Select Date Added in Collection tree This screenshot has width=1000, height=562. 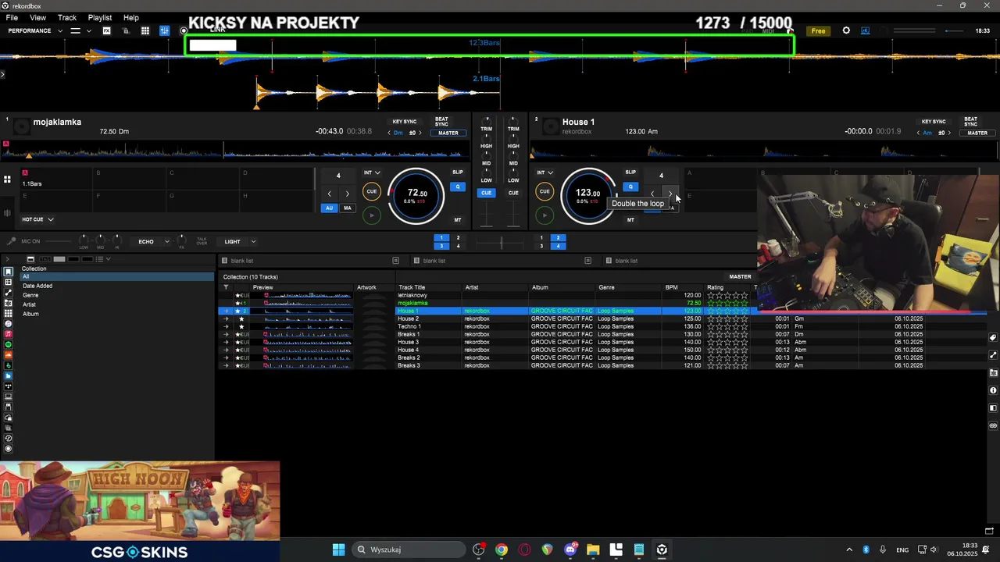[x=37, y=286]
